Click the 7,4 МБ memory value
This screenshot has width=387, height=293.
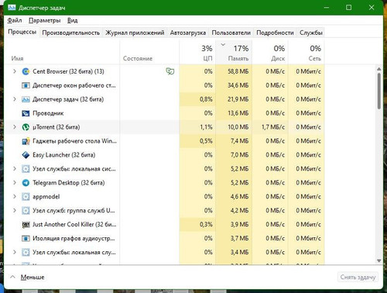[x=239, y=141]
